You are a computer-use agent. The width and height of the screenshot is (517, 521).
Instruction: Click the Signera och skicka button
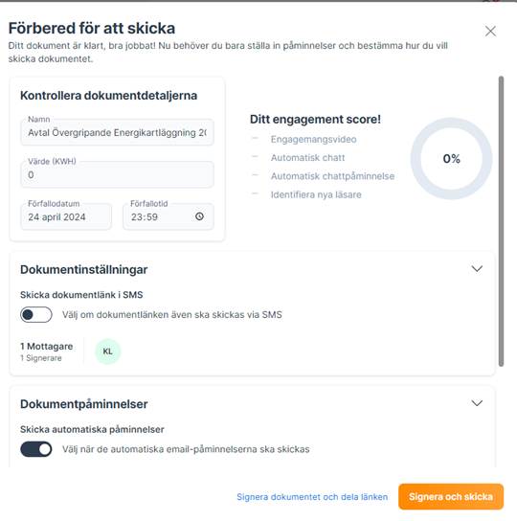451,497
